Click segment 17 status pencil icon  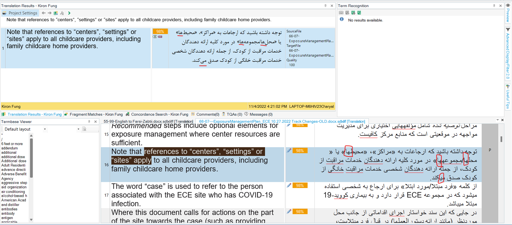pos(289,185)
